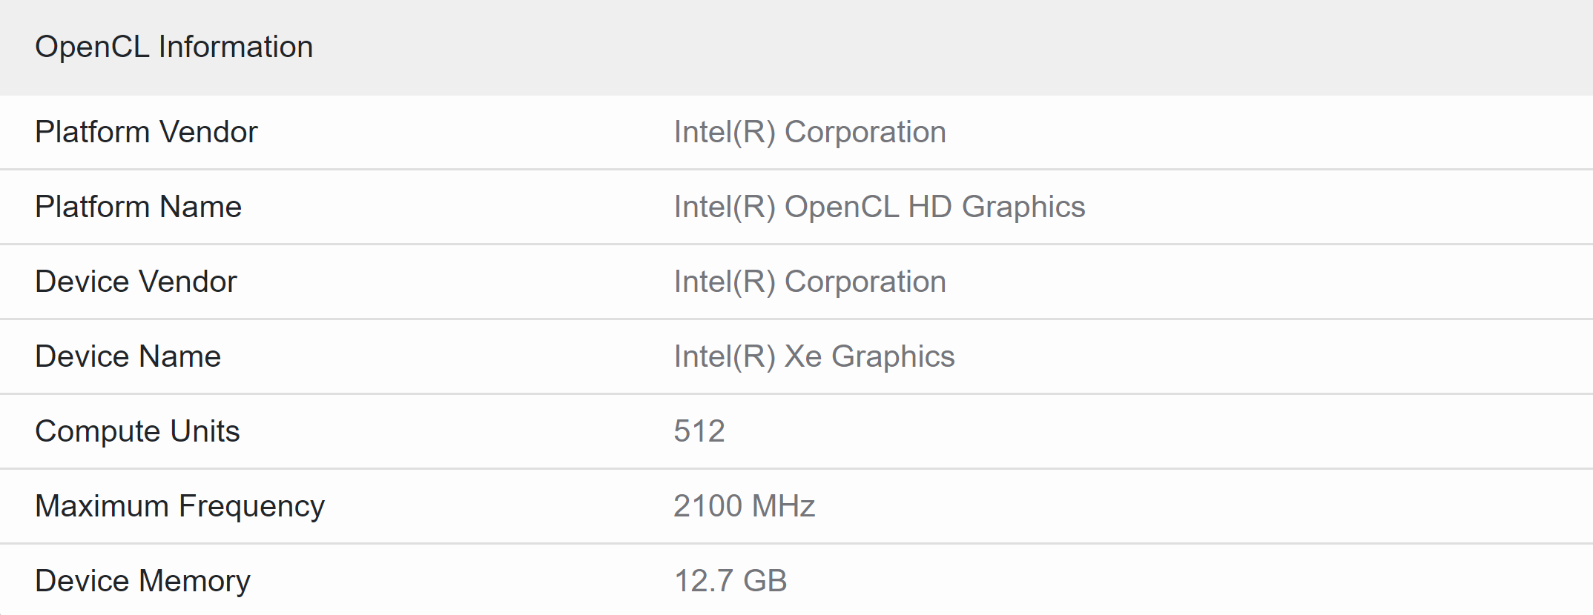Select the Platform Name label
The image size is (1593, 615).
(139, 207)
